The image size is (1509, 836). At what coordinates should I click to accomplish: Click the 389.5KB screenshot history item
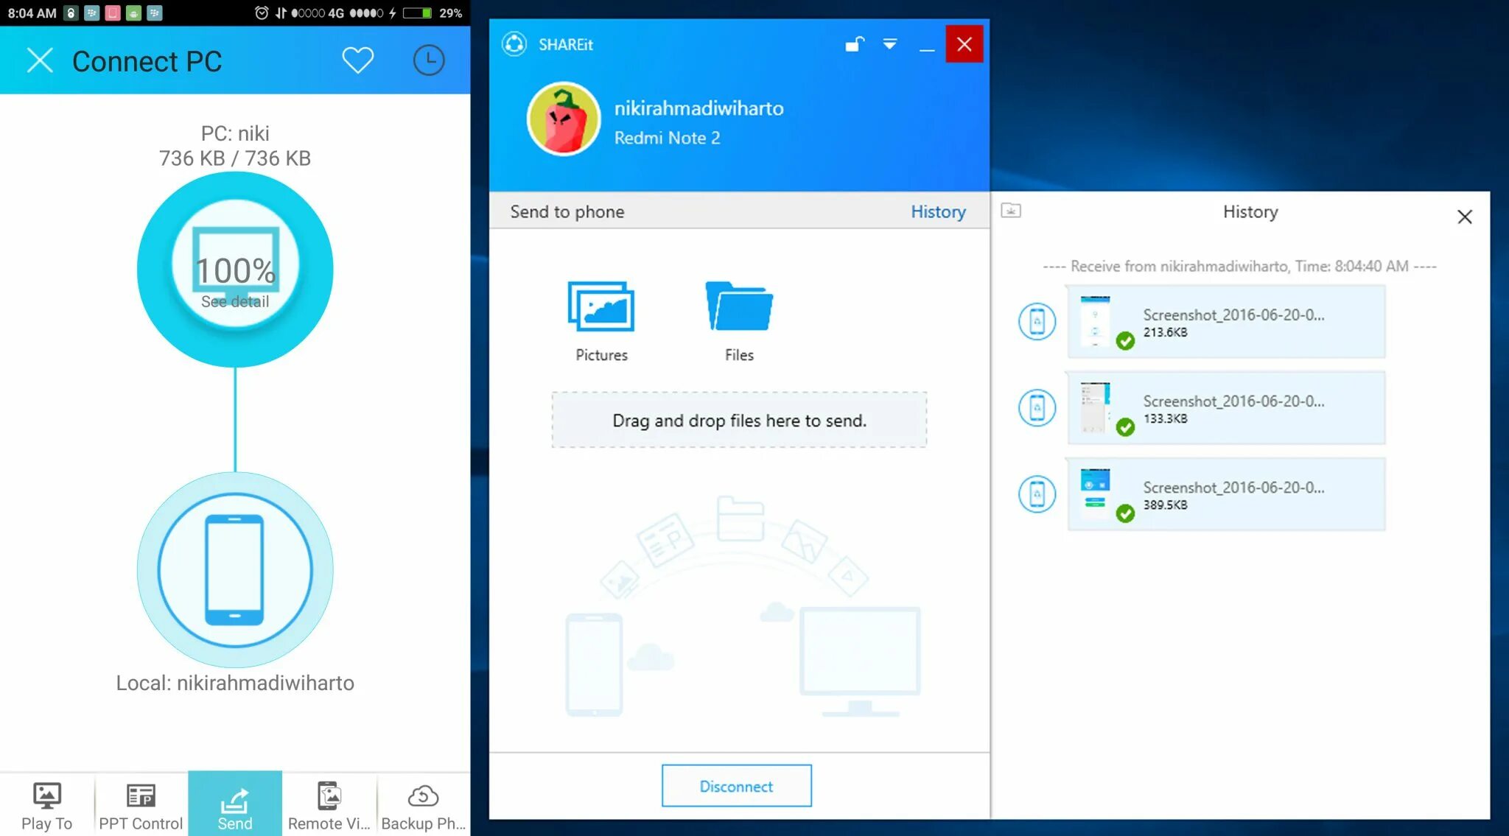pyautogui.click(x=1226, y=494)
